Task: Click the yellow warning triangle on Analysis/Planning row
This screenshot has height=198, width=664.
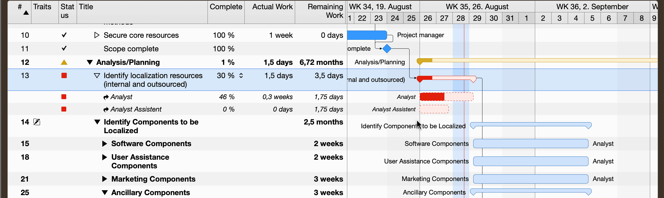Action: pos(64,62)
